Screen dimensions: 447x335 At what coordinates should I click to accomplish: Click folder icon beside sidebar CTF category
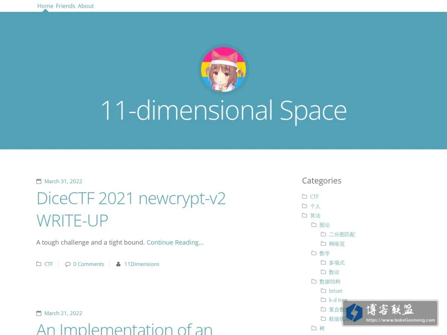305,197
